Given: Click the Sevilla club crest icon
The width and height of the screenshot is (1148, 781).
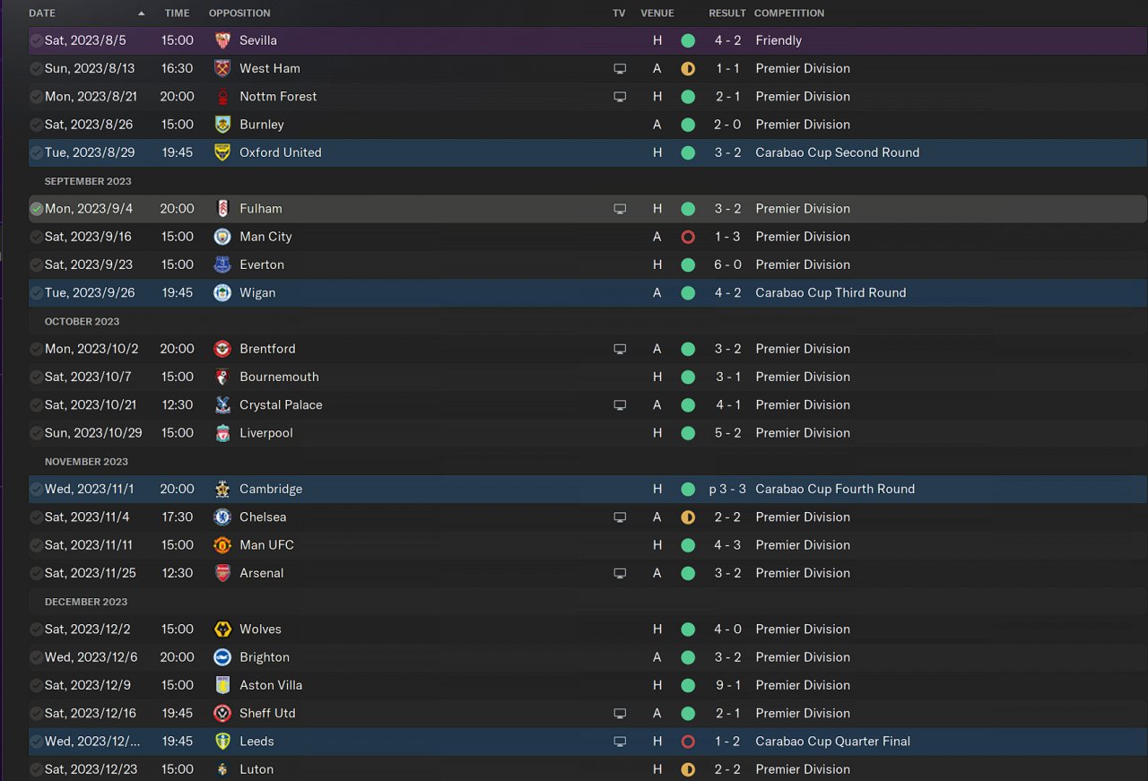Looking at the screenshot, I should pos(222,40).
